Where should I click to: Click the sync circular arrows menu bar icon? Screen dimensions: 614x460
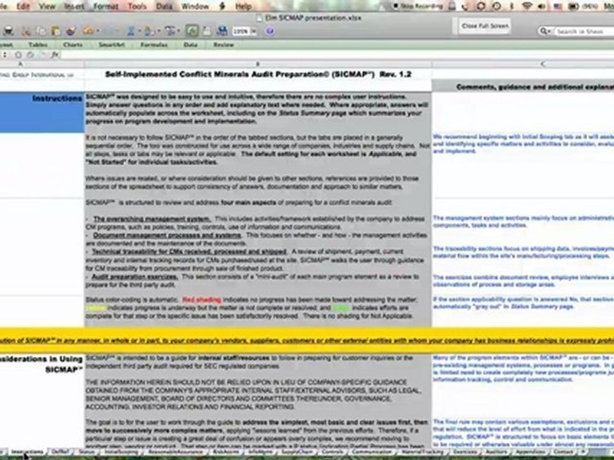481,6
